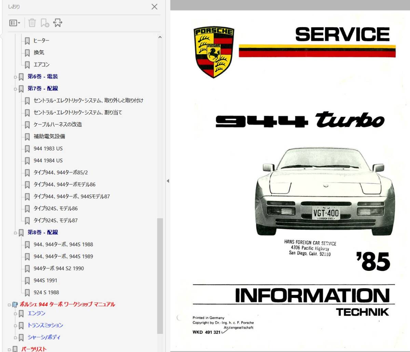Click the bookmark icon beside ヒーター
410x352 pixels.
27,41
